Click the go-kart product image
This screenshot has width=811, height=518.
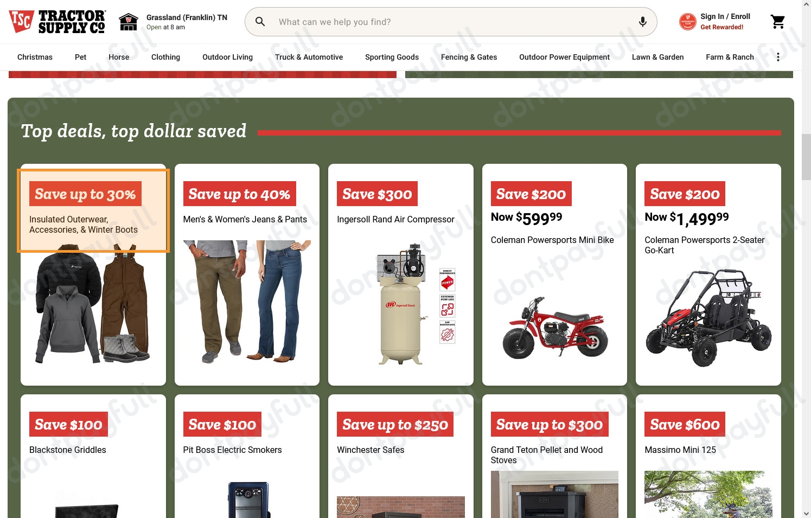[x=708, y=318]
